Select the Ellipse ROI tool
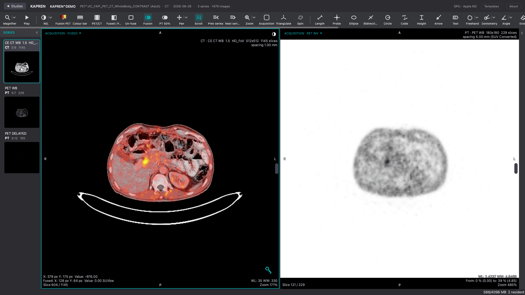This screenshot has width=525, height=295. coord(354,20)
